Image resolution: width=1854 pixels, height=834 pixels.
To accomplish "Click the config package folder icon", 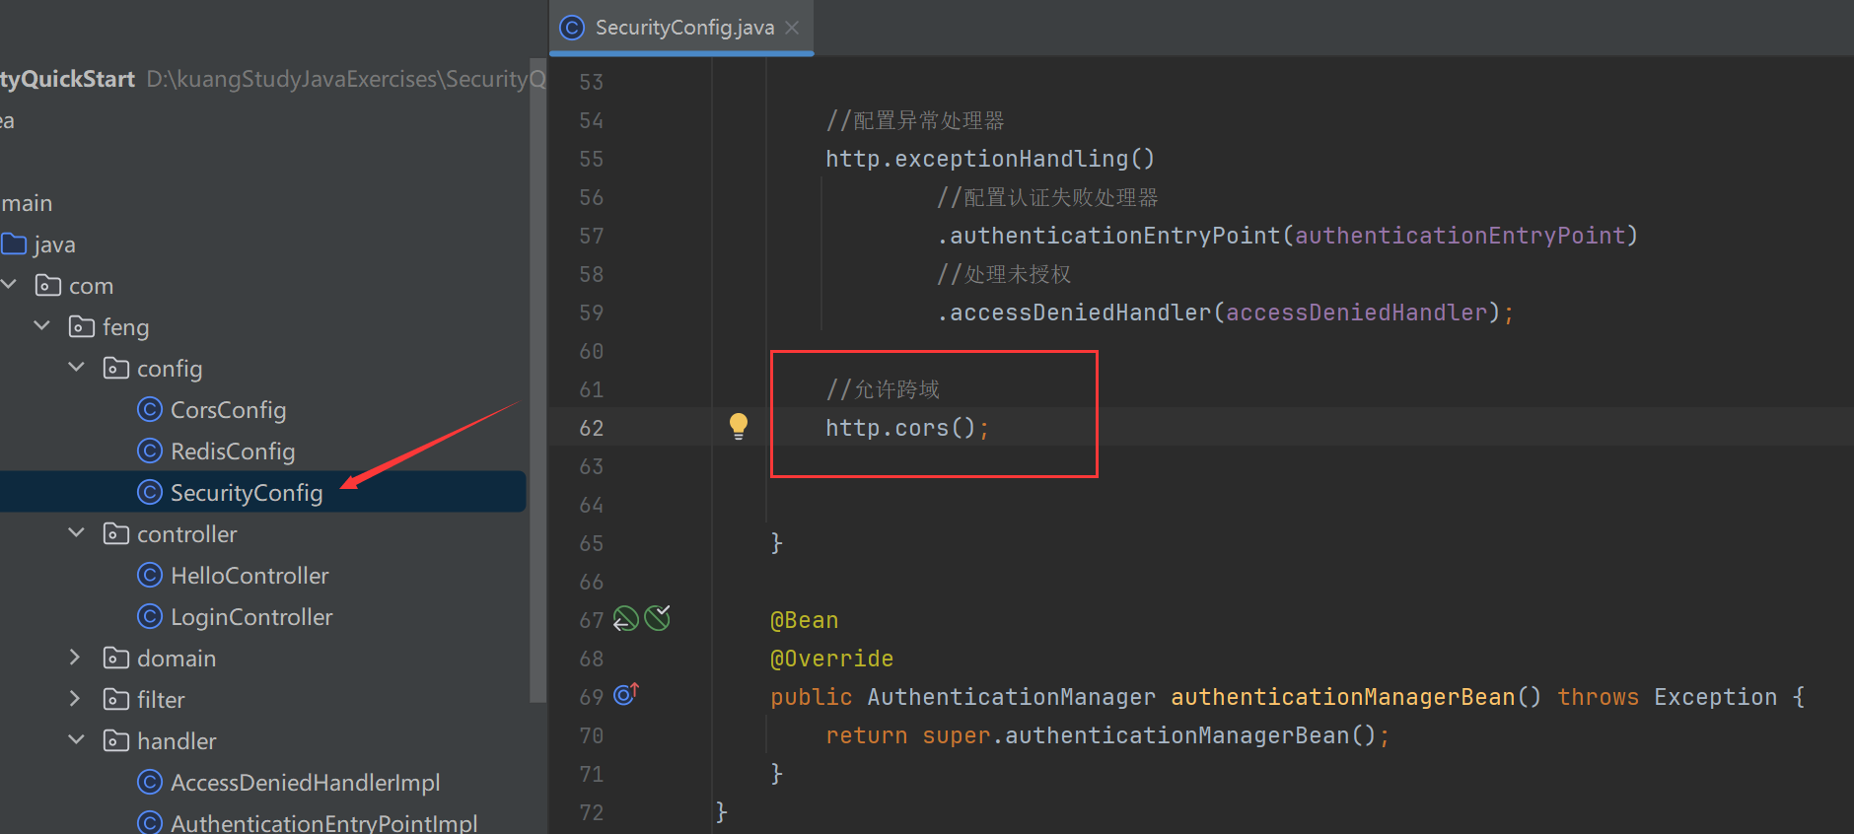I will coord(116,368).
